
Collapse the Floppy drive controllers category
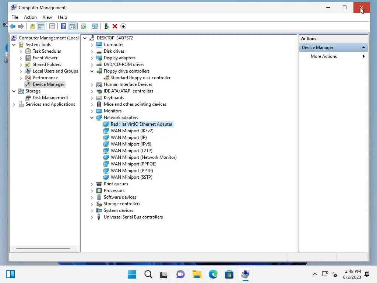[92, 71]
